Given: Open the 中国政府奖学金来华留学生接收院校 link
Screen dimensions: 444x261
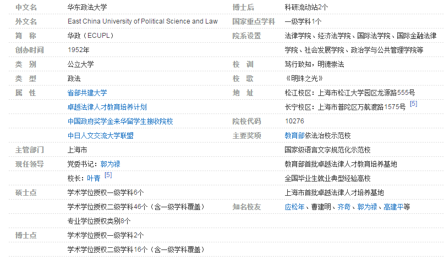Looking at the screenshot, I should (120, 121).
